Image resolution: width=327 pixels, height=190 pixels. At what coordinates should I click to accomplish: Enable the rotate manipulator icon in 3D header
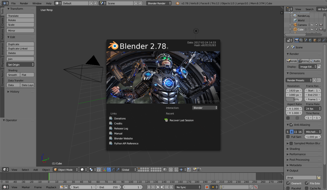tap(113, 170)
